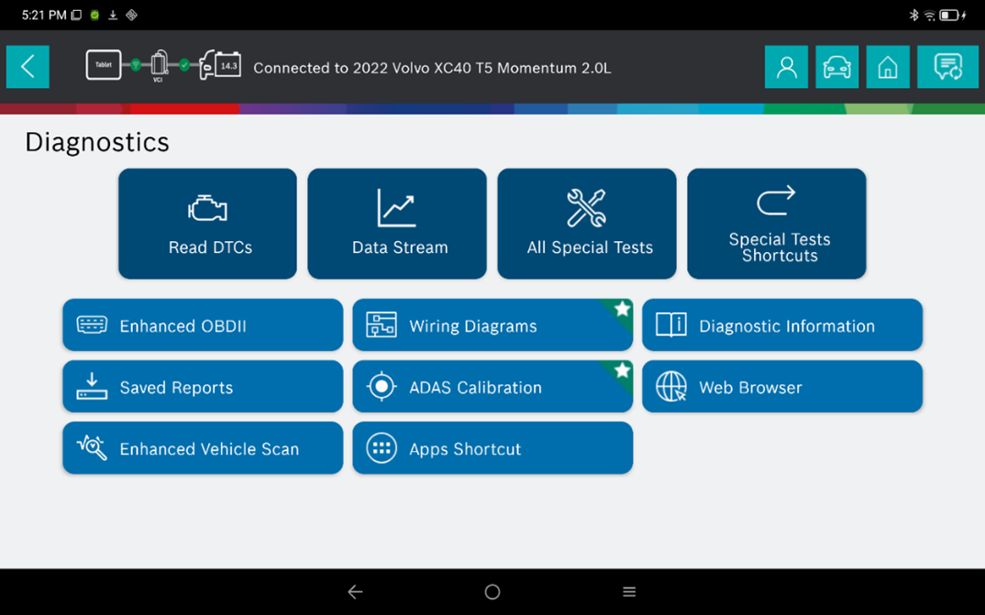Select the vehicle icon in the header
Viewport: 985px width, 615px height.
pos(836,66)
